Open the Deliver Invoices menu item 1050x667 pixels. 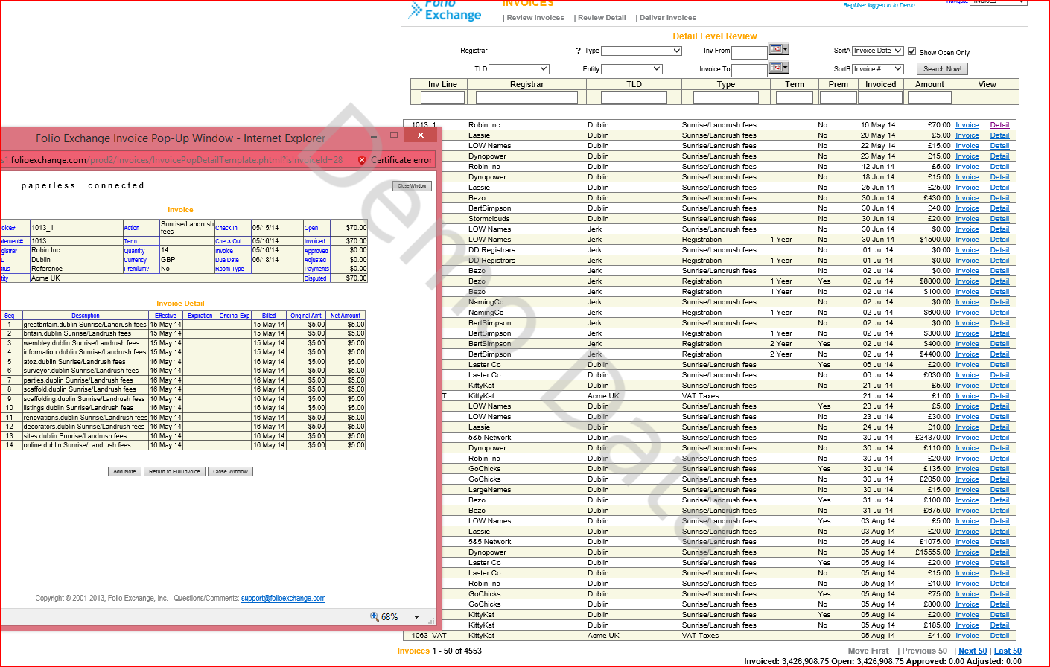[668, 18]
